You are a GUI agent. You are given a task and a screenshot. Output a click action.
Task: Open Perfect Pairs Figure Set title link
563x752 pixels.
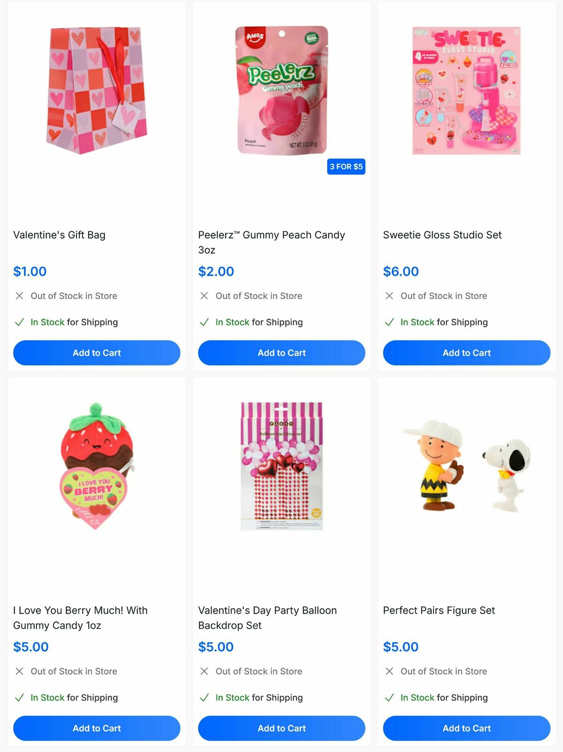[439, 610]
